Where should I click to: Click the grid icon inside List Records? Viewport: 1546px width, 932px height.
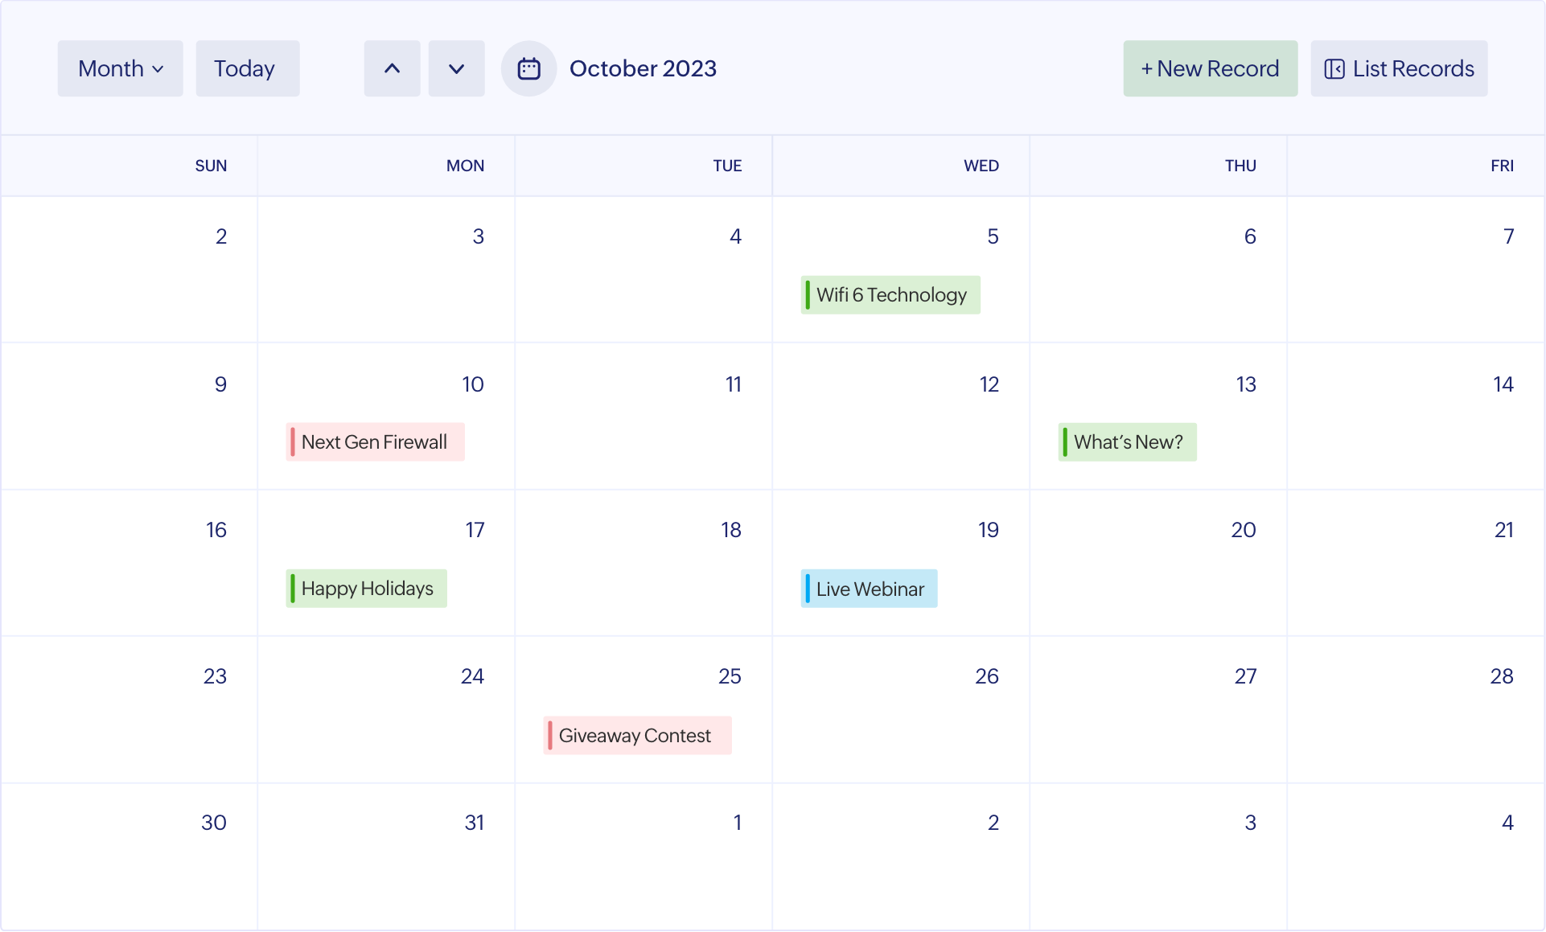pyautogui.click(x=1334, y=68)
